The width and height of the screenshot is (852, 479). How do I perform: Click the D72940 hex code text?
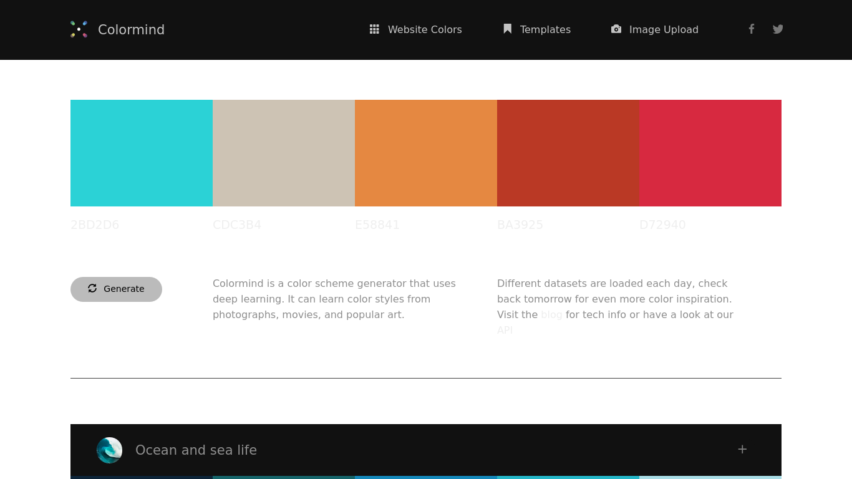(662, 225)
